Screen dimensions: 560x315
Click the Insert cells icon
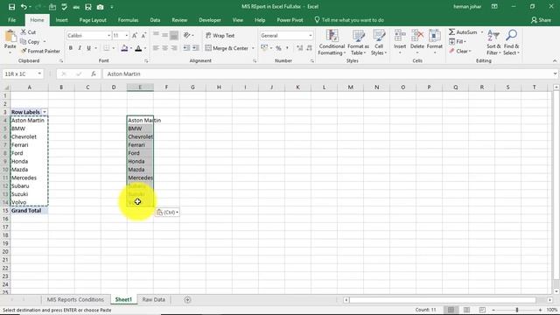point(400,37)
